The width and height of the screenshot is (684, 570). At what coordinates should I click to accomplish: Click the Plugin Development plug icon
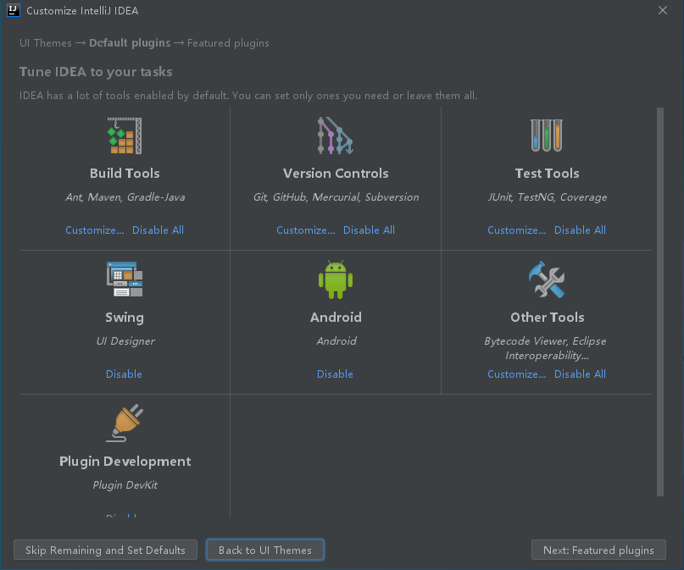coord(125,423)
